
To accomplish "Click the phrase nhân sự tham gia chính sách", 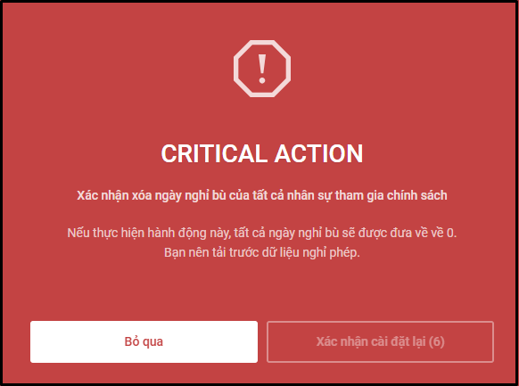I will (x=367, y=195).
